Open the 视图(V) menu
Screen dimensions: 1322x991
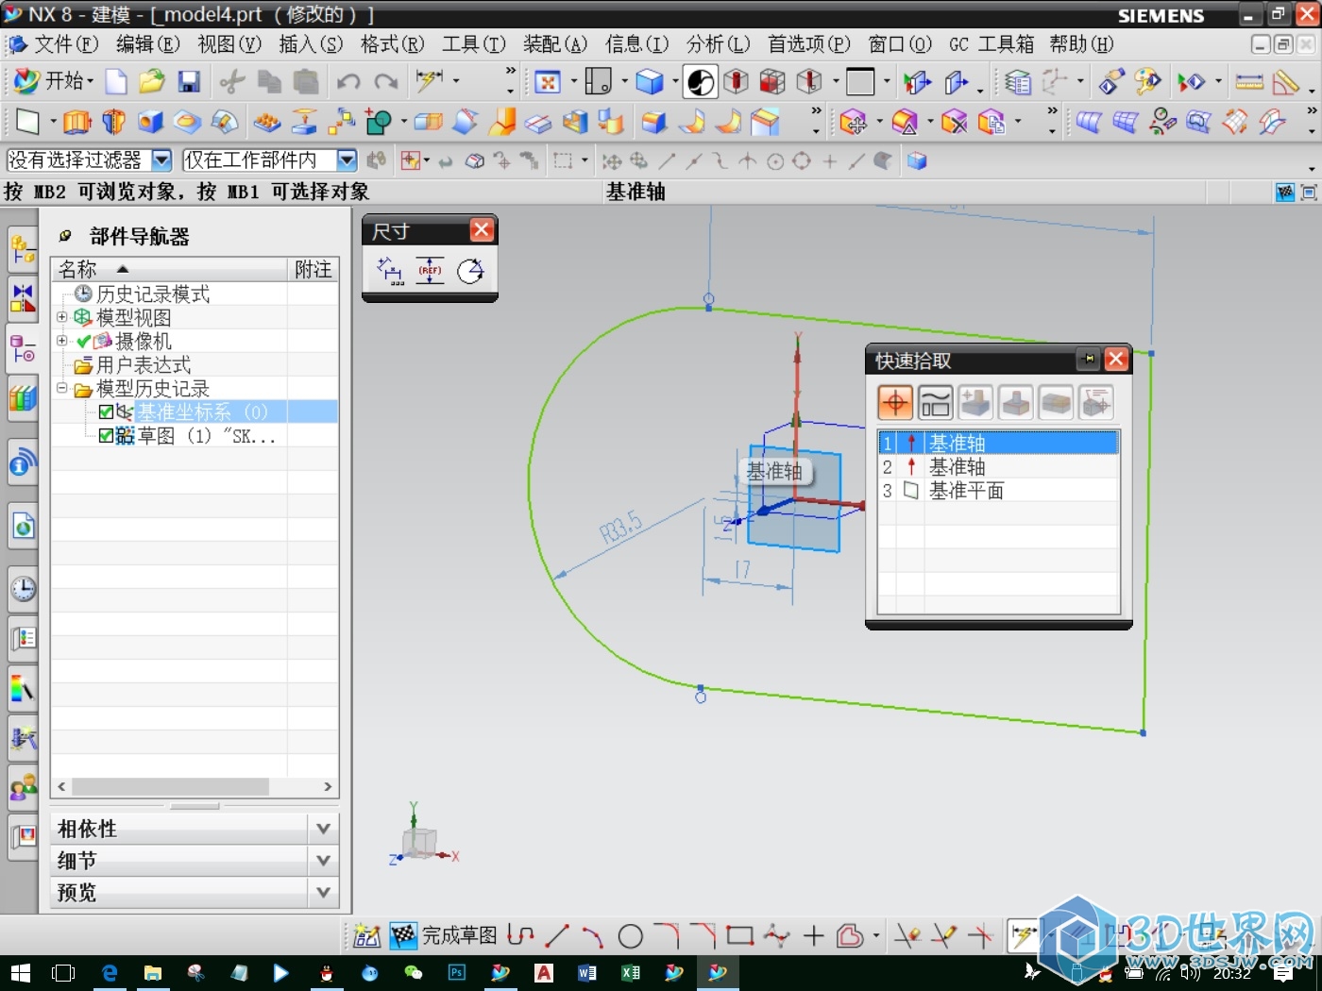pos(229,44)
